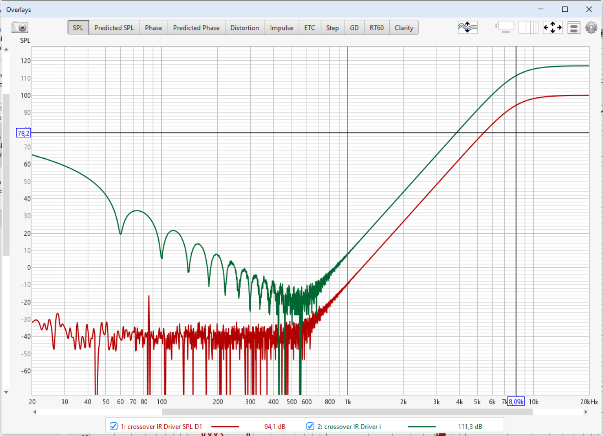Viewport: 603px width, 436px height.
Task: Click the horizontal scrollbar left arrow
Action: [35, 412]
